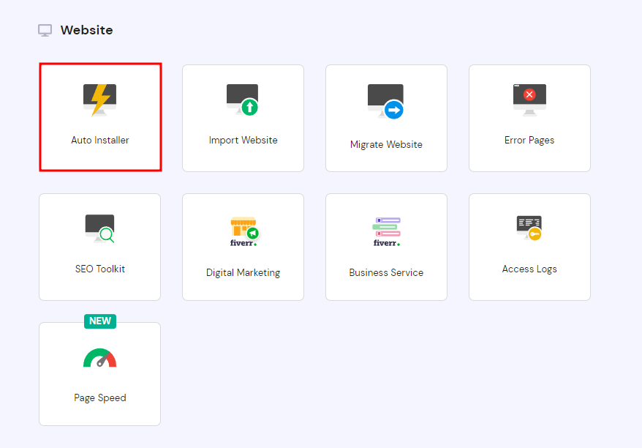Select the Import Website label
This screenshot has height=448, width=642.
(x=243, y=140)
